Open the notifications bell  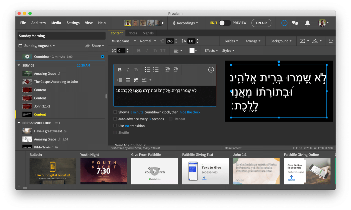click(307, 23)
